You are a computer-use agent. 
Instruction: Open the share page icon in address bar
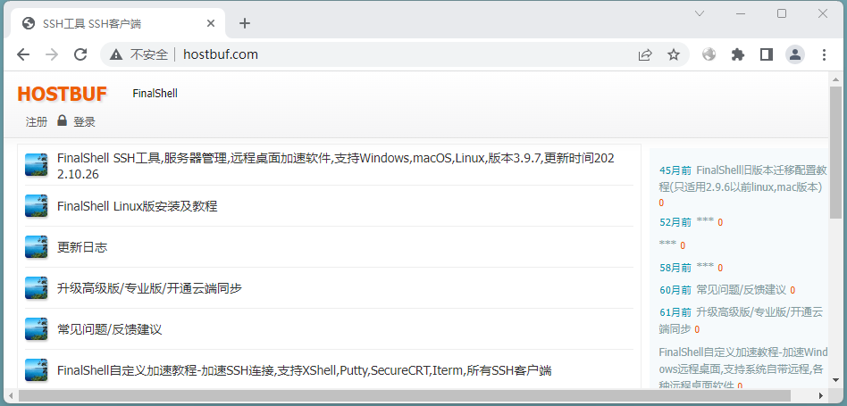coord(645,54)
